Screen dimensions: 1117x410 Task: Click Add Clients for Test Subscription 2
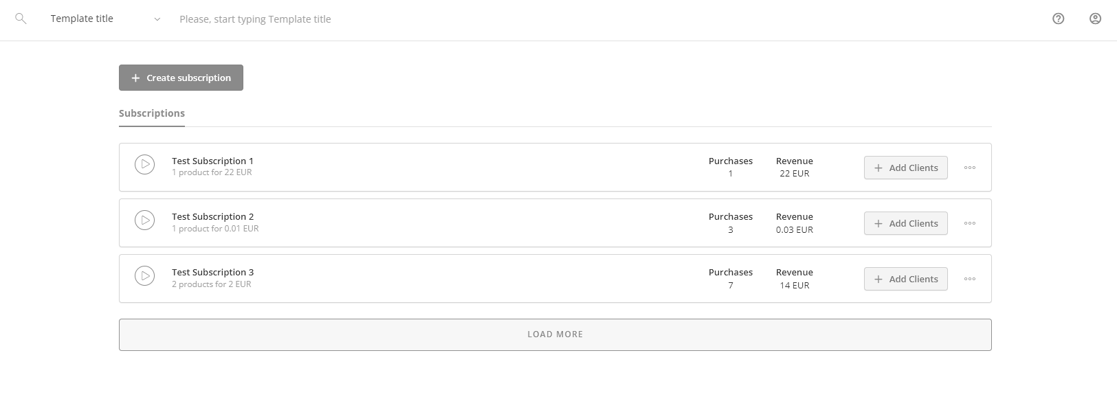point(905,223)
